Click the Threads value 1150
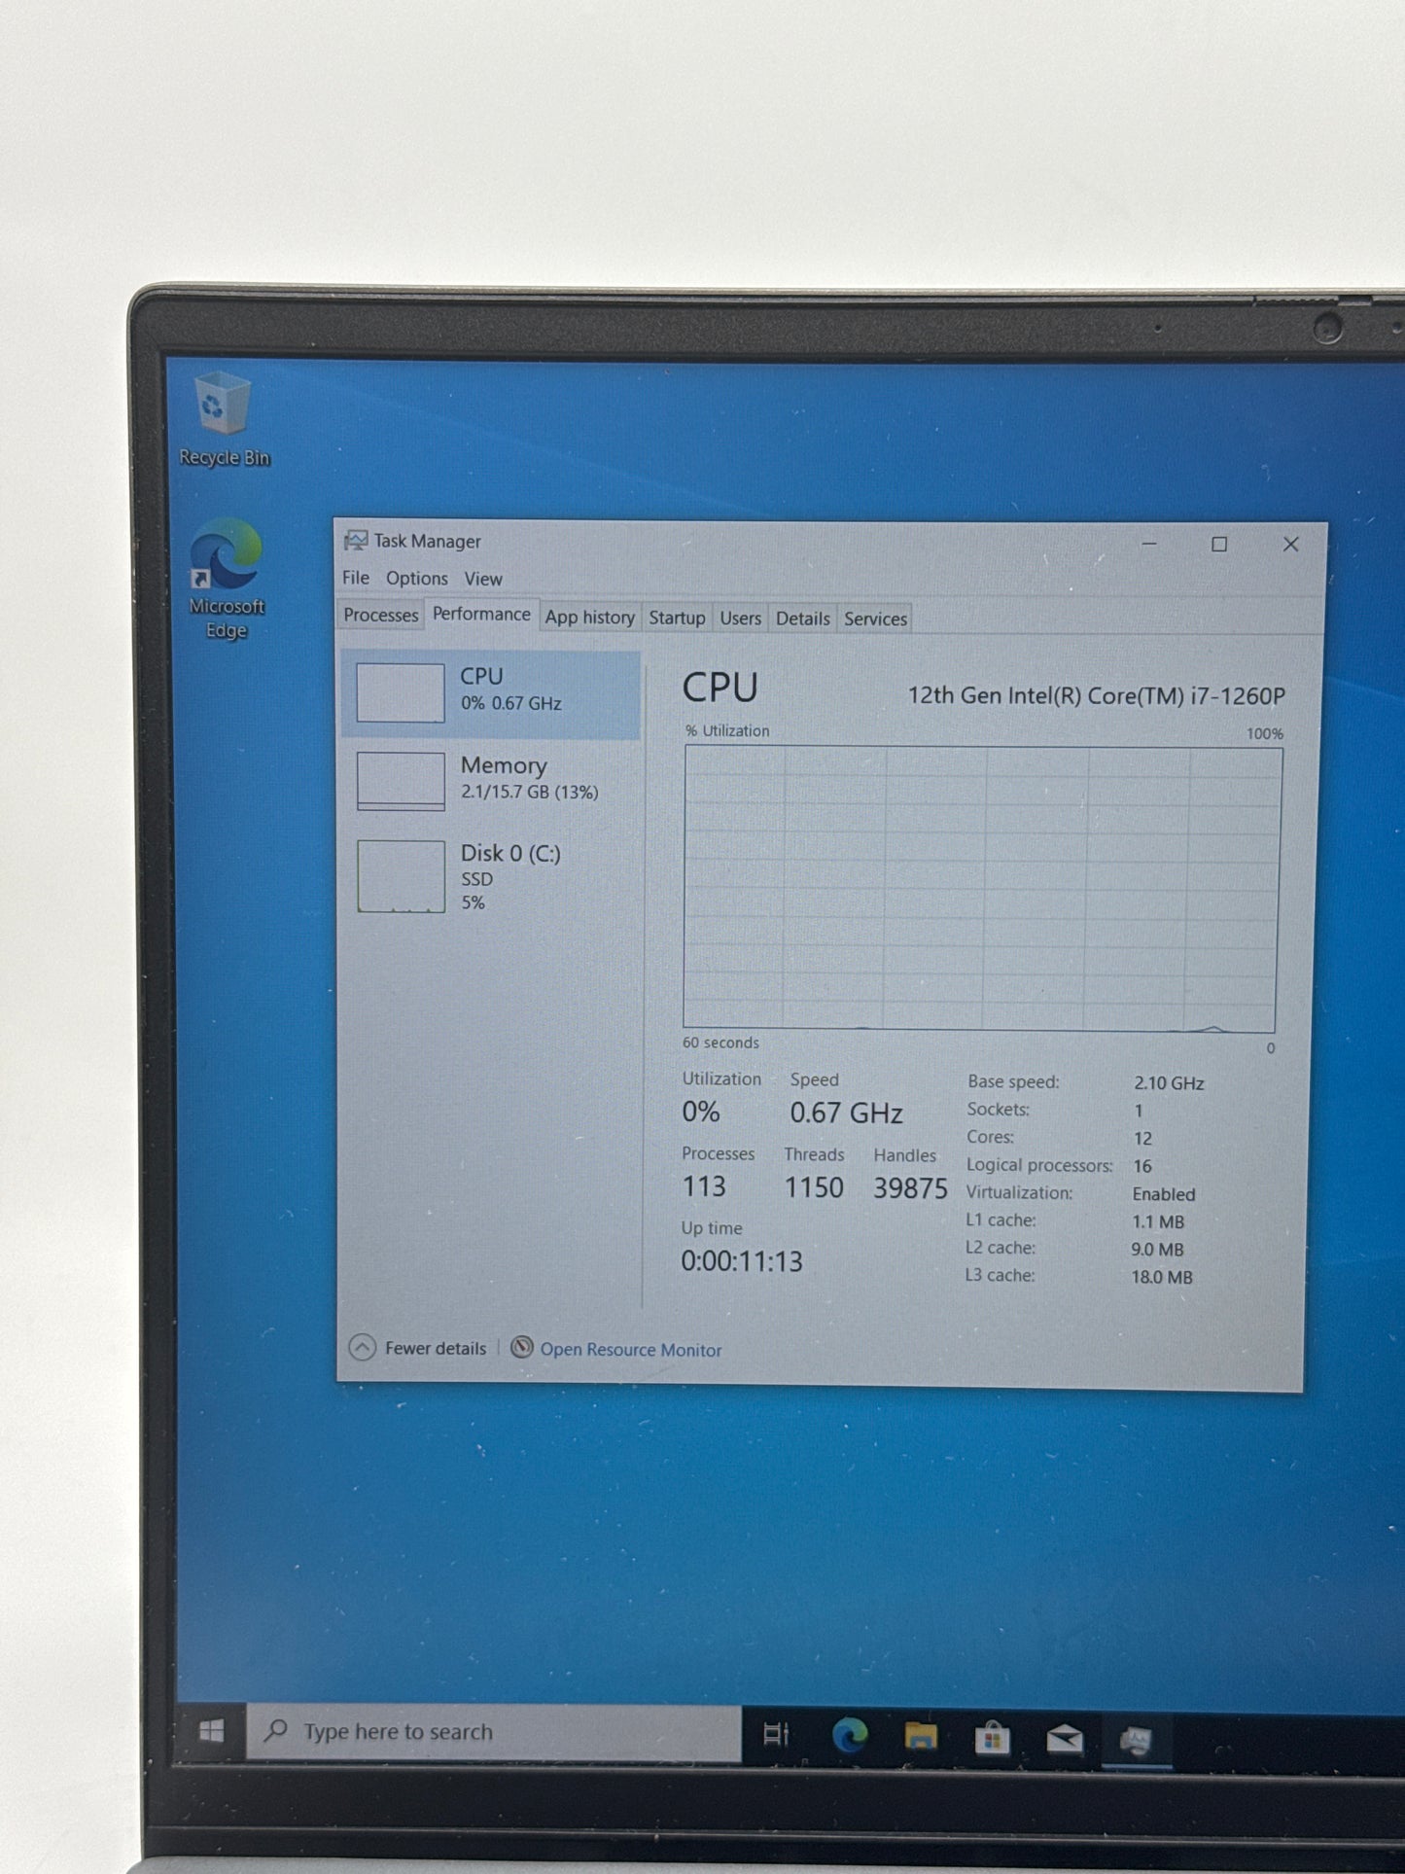This screenshot has width=1405, height=1874. click(814, 1187)
